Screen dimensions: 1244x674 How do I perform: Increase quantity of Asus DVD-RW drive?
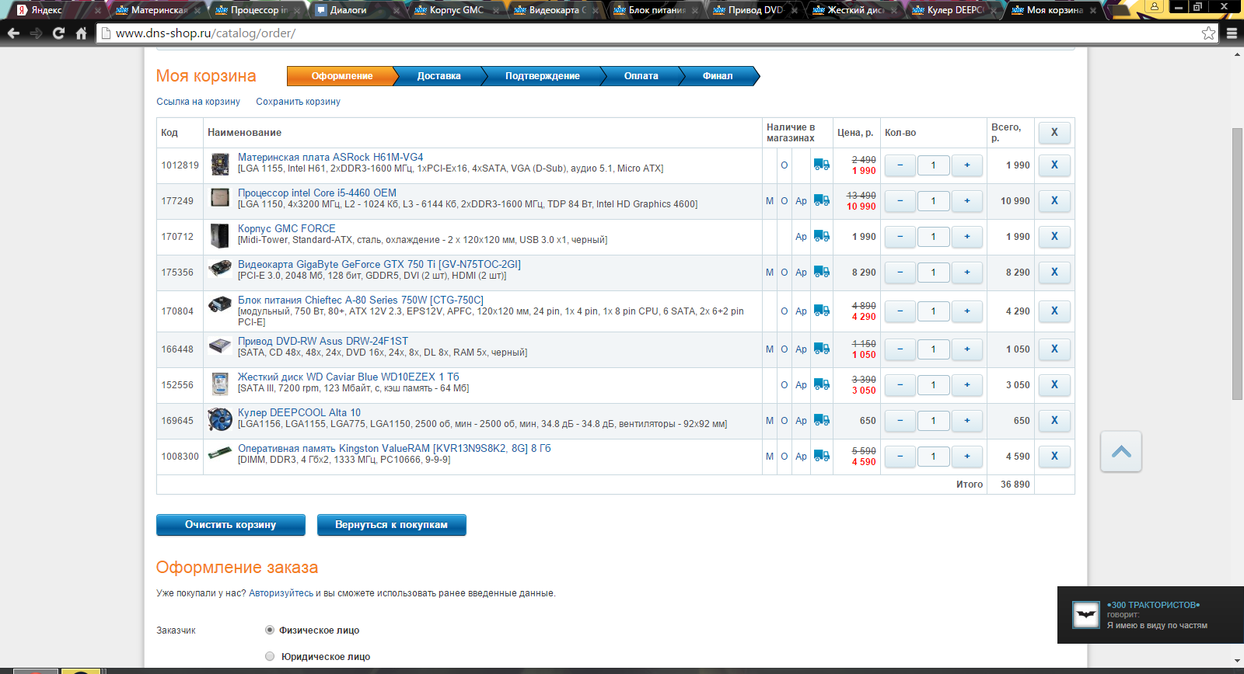pyautogui.click(x=967, y=349)
